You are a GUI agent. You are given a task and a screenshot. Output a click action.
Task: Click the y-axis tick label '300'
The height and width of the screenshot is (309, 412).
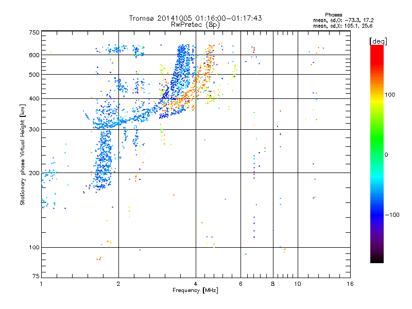coord(34,129)
